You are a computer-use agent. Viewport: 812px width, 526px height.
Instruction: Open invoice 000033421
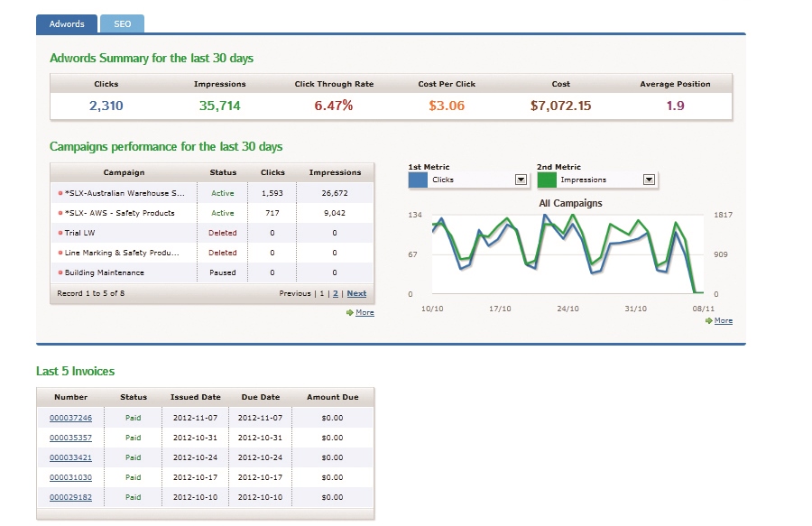(70, 457)
